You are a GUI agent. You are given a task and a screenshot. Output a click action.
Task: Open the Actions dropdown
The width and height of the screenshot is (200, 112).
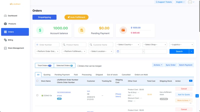158,65
